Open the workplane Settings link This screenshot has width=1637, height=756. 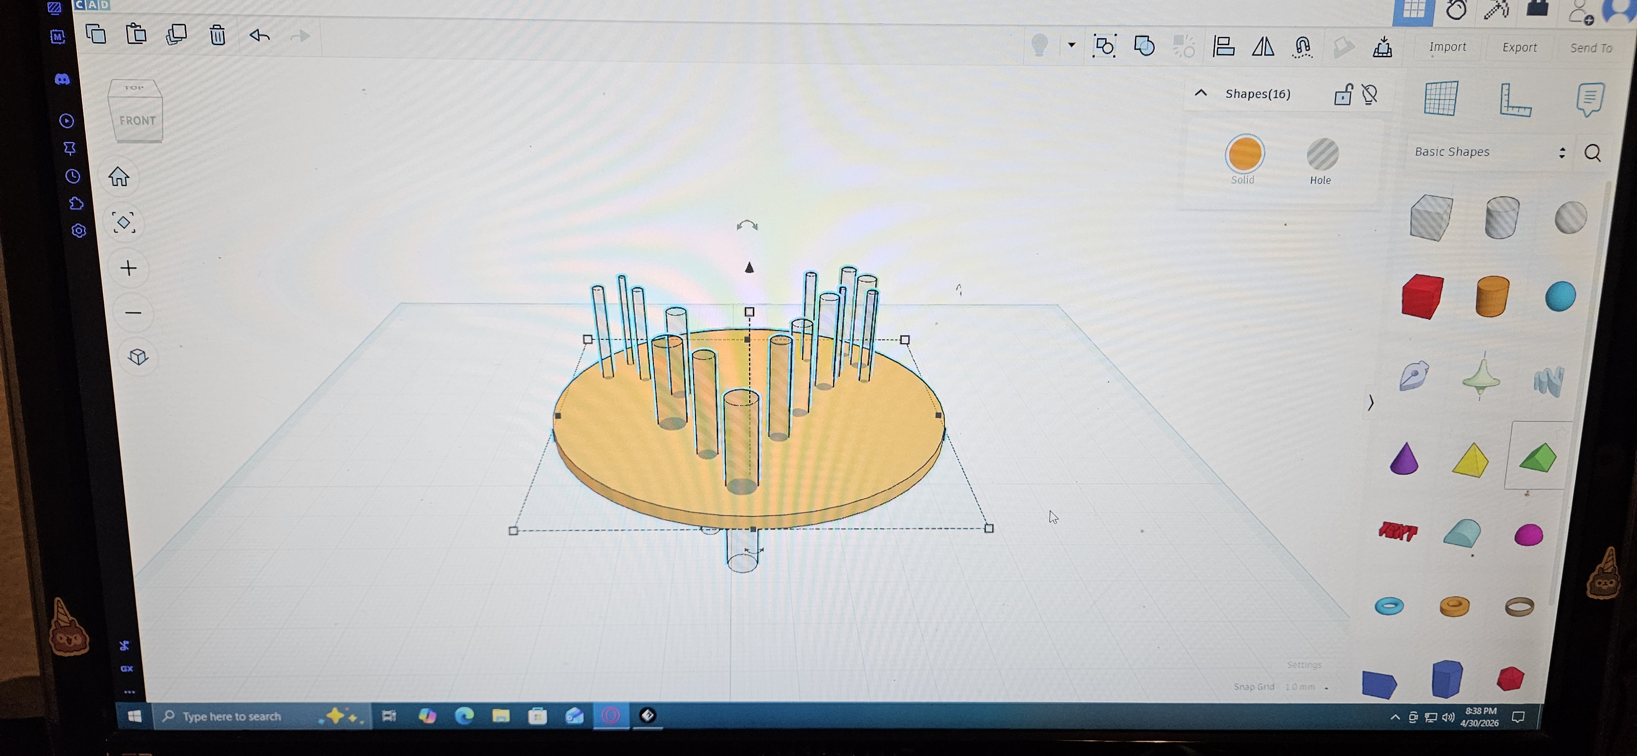[1304, 664]
